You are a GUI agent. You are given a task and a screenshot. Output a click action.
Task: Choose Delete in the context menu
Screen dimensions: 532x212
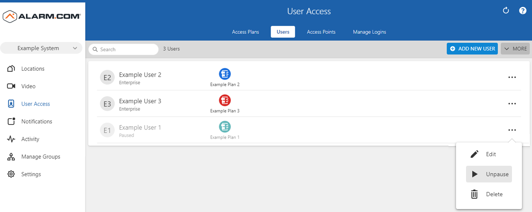489,194
